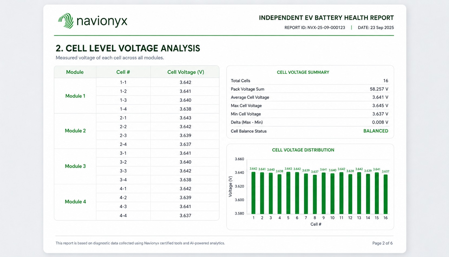Image resolution: width=449 pixels, height=257 pixels.
Task: Click the Cell Voltage Distribution chart title
Action: tap(303, 150)
